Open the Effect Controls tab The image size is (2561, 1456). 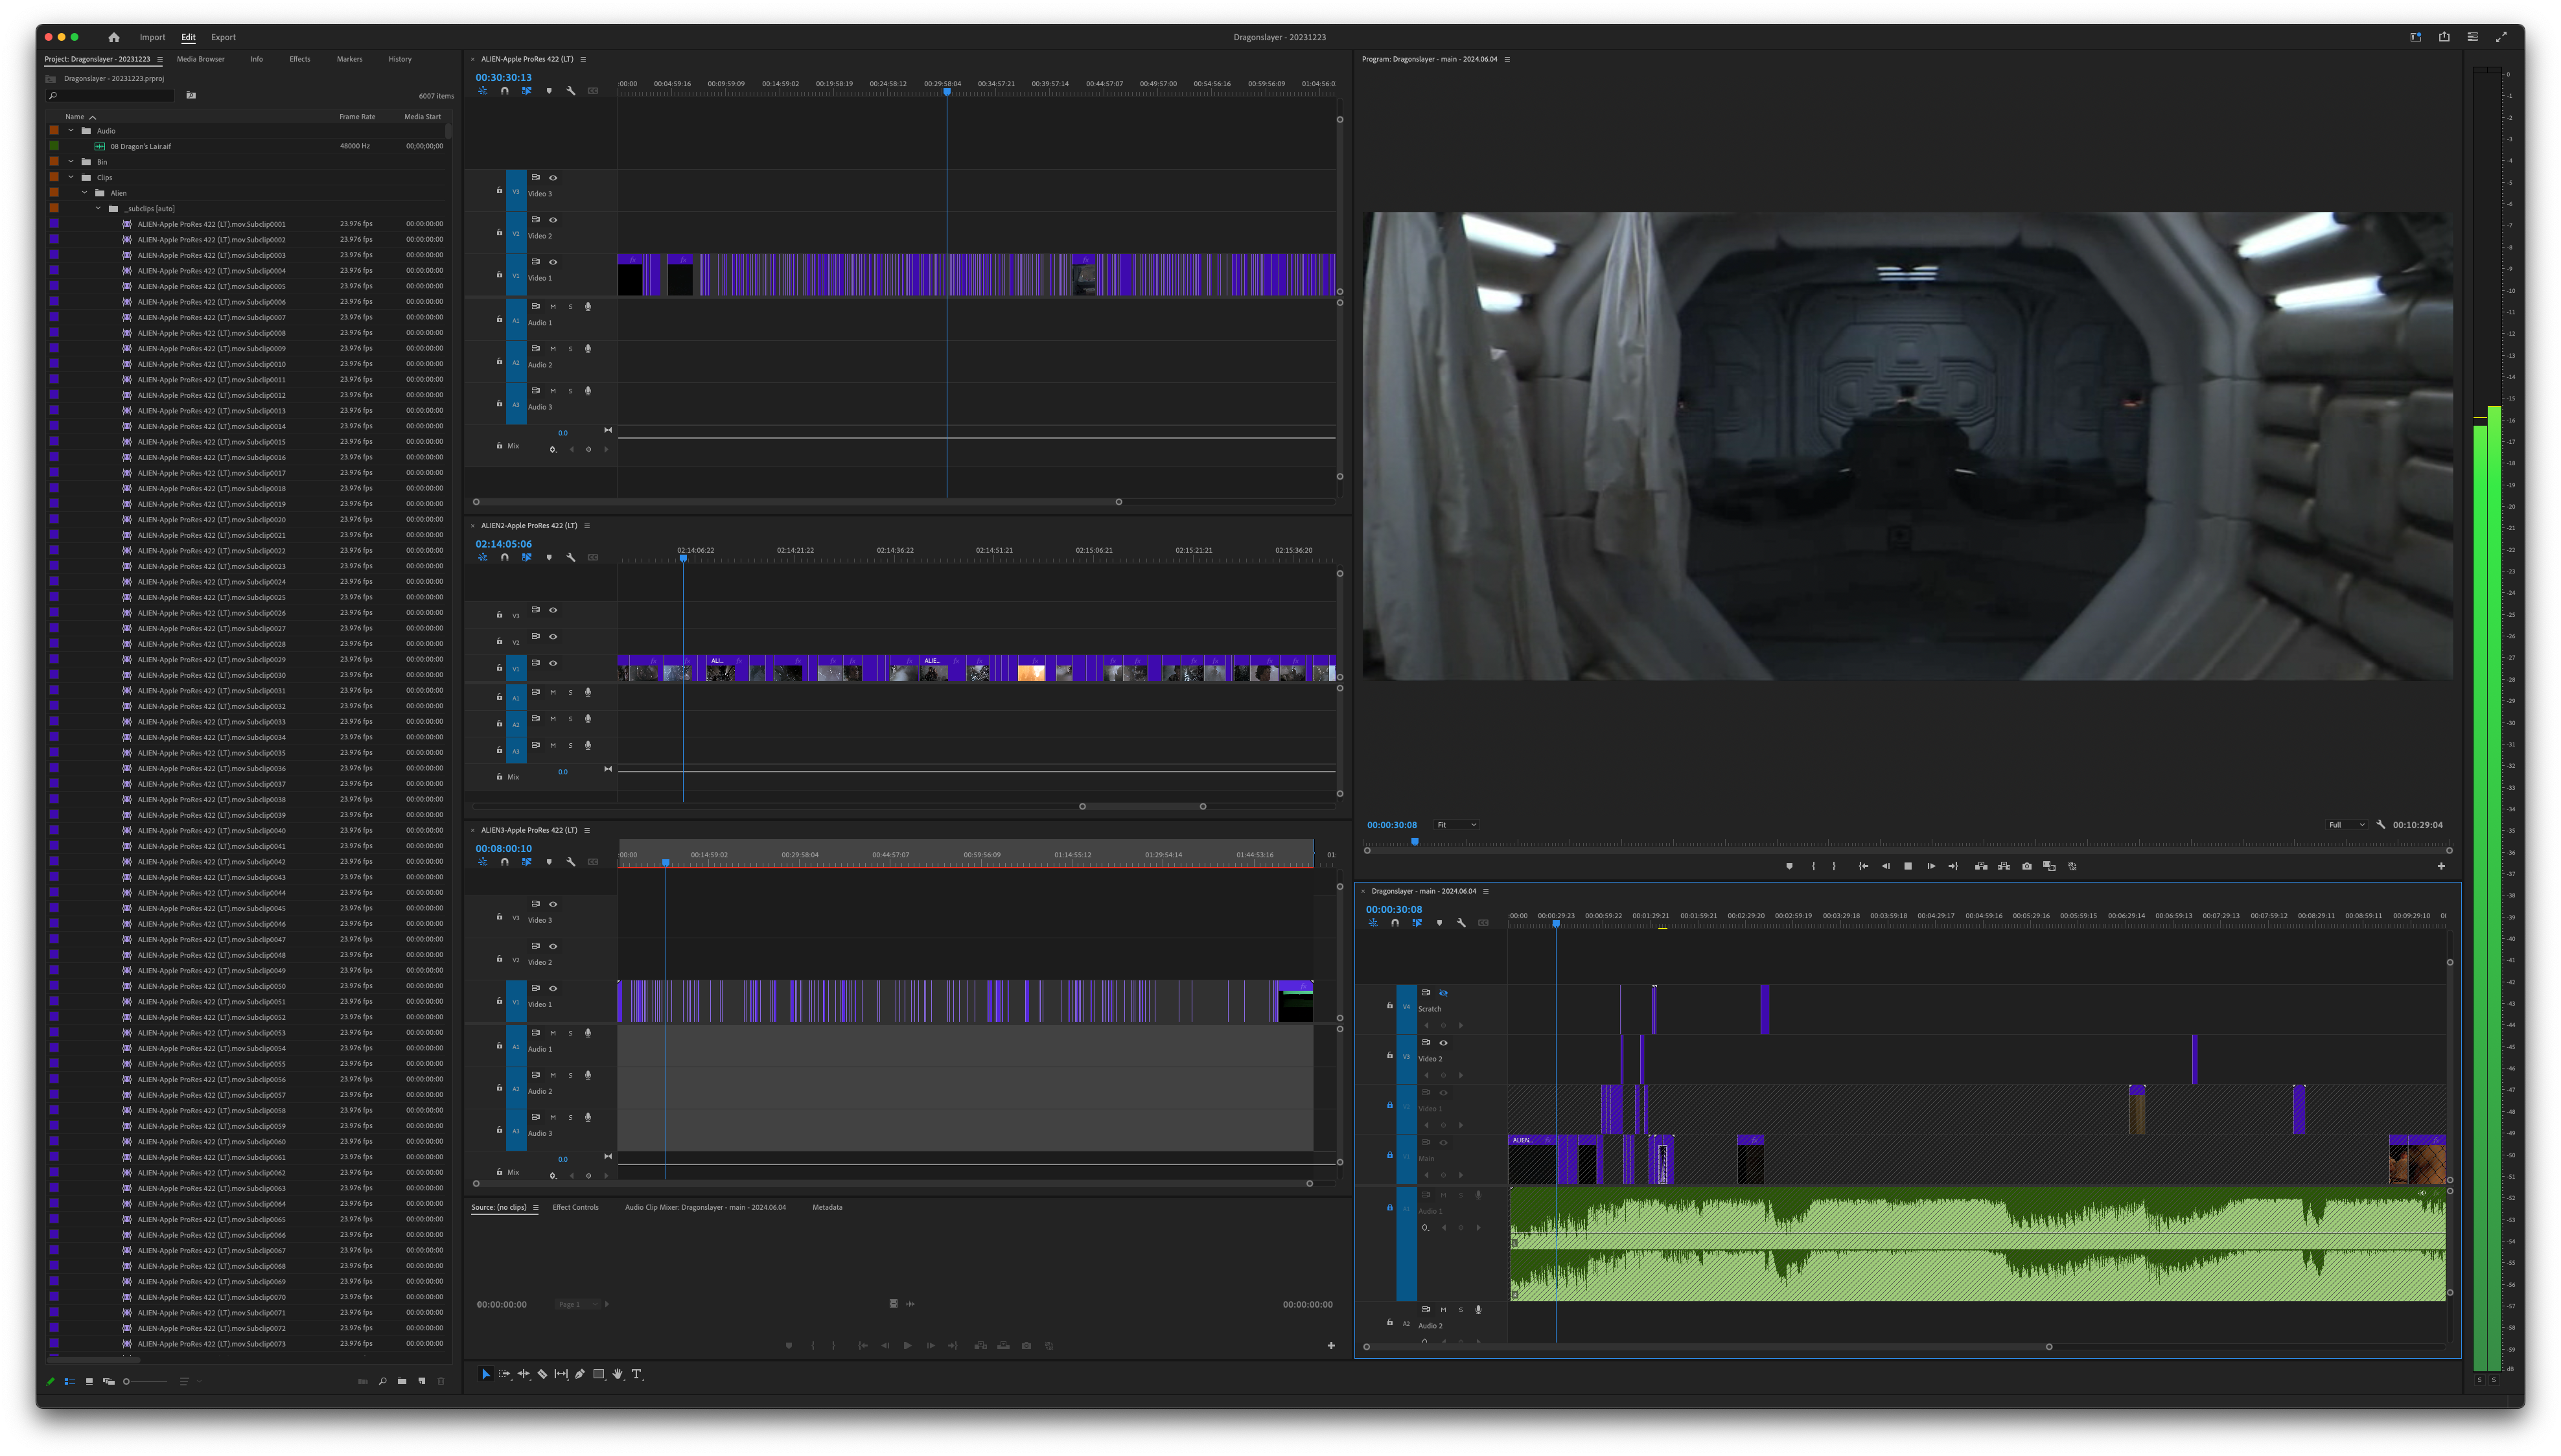[x=576, y=1207]
